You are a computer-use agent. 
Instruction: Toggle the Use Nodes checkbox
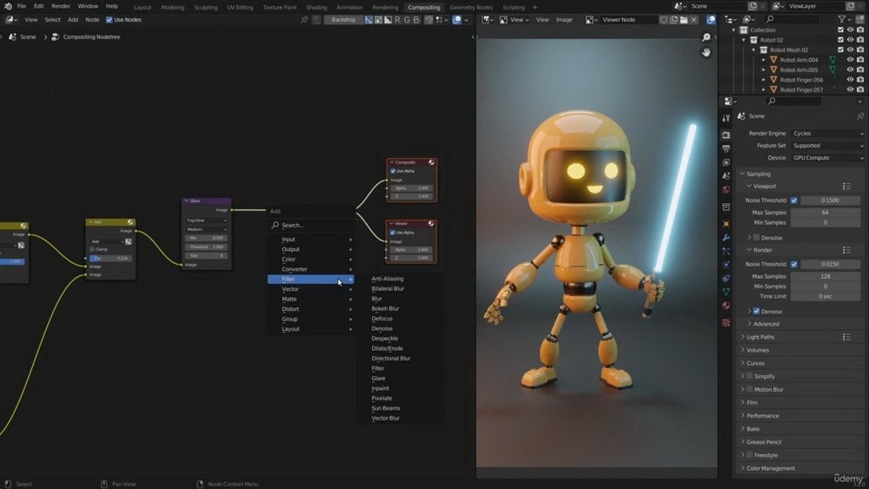(x=109, y=20)
